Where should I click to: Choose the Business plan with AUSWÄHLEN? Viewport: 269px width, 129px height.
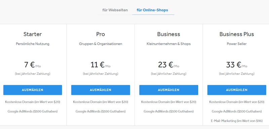point(169,90)
